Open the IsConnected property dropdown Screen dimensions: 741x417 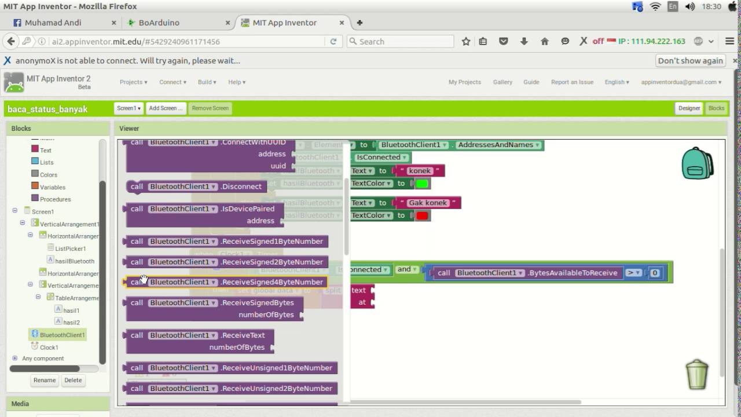(x=381, y=158)
